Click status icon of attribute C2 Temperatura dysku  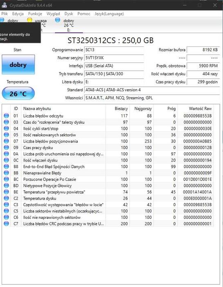click(7, 198)
